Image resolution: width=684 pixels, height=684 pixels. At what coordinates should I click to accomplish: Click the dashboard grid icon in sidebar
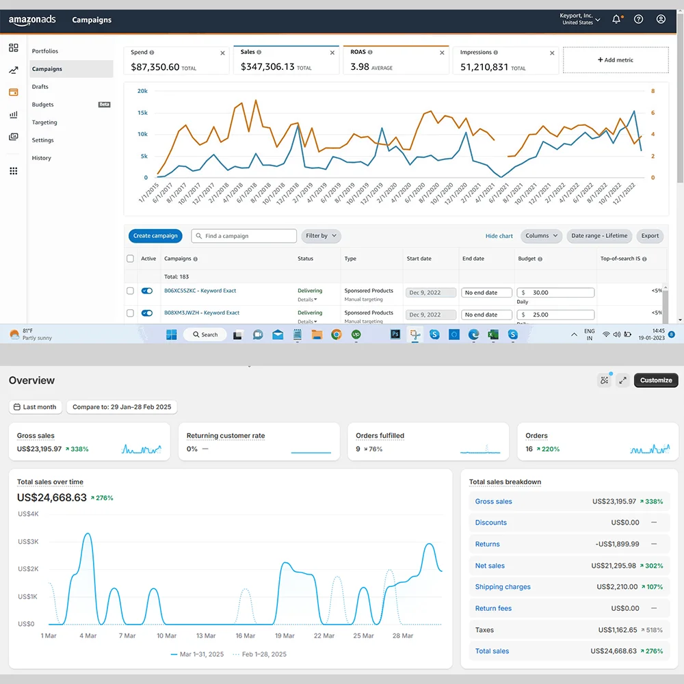coord(14,48)
